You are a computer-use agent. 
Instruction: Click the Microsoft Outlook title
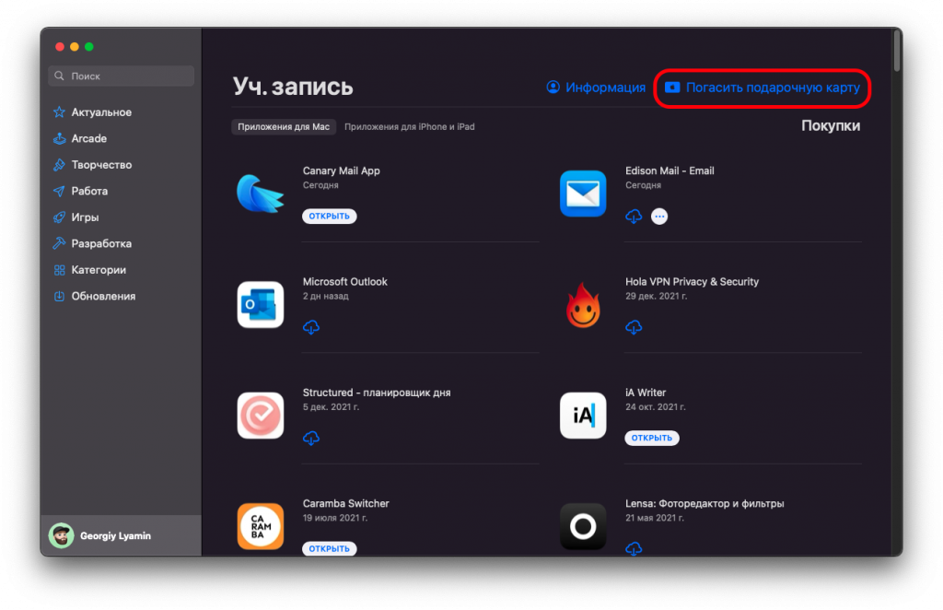click(x=344, y=282)
